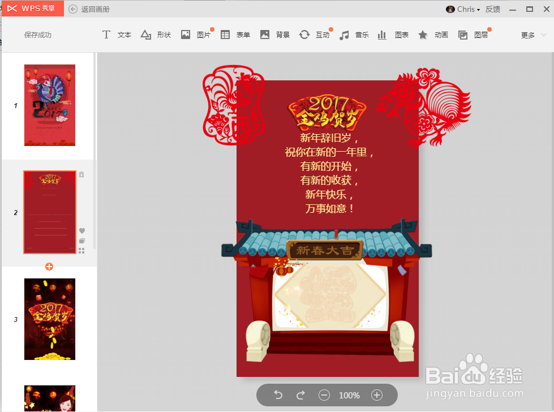
Task: Click the 反馈 feedback link
Action: (x=492, y=8)
